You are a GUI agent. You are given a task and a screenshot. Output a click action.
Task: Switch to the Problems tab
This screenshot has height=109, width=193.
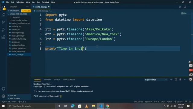(x=47, y=80)
